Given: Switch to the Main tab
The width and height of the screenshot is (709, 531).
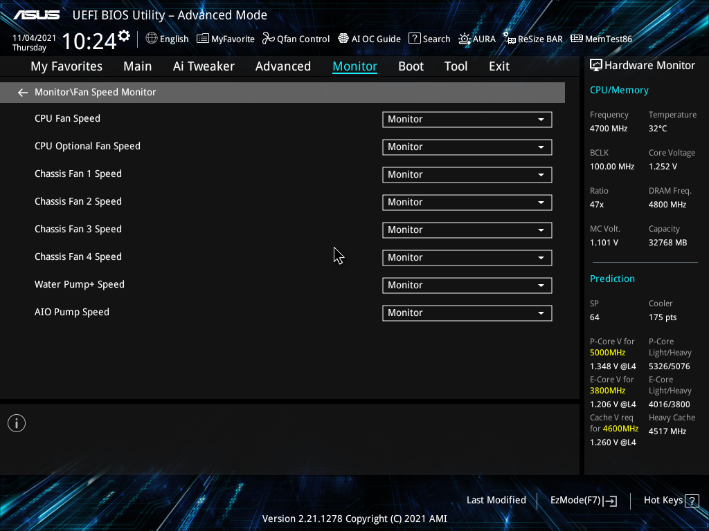Looking at the screenshot, I should pyautogui.click(x=138, y=66).
